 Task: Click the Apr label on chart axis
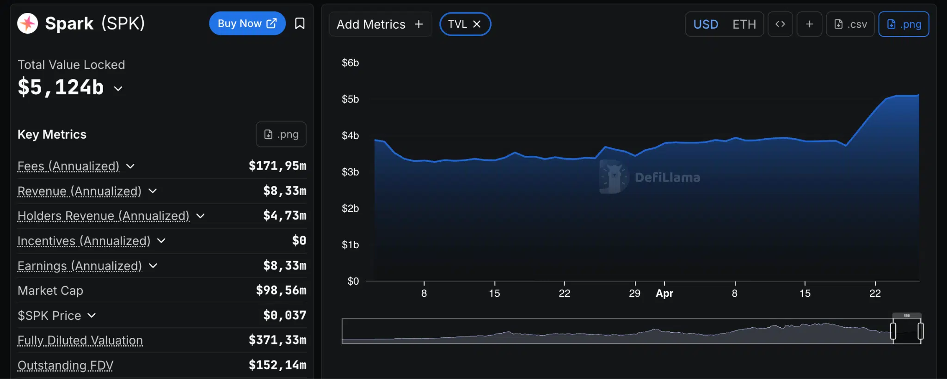pyautogui.click(x=664, y=293)
